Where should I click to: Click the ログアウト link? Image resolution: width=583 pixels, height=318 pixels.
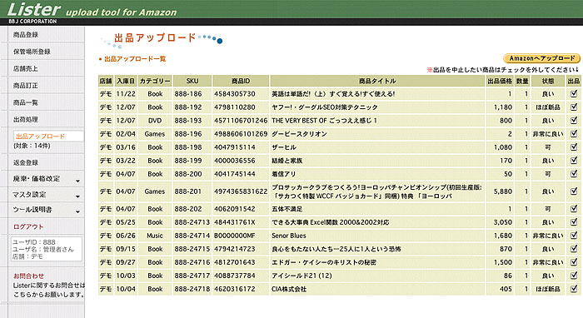(28, 226)
